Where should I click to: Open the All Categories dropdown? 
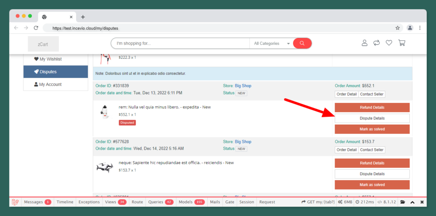pyautogui.click(x=271, y=43)
